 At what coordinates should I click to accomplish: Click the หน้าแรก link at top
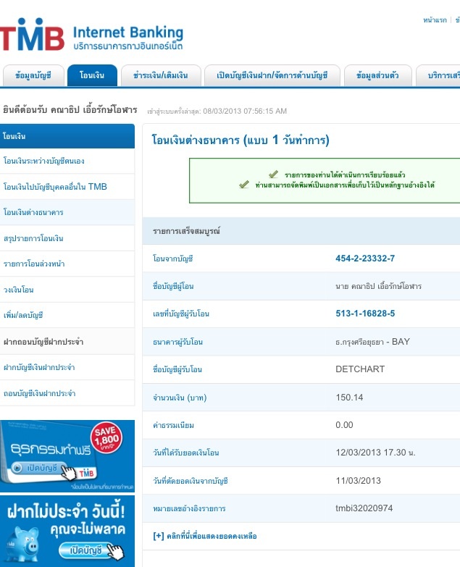point(435,20)
